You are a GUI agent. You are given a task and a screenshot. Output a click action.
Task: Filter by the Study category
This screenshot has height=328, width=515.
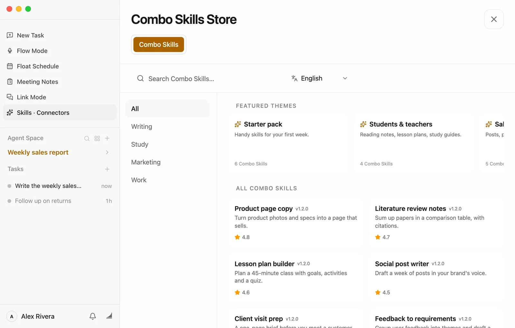167,144
